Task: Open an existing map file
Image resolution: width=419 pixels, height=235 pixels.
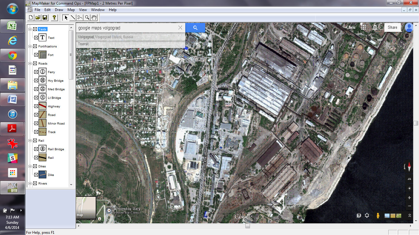Action: point(38,17)
